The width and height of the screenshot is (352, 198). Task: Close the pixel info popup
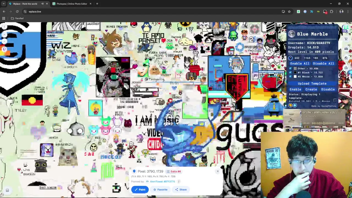point(218,171)
